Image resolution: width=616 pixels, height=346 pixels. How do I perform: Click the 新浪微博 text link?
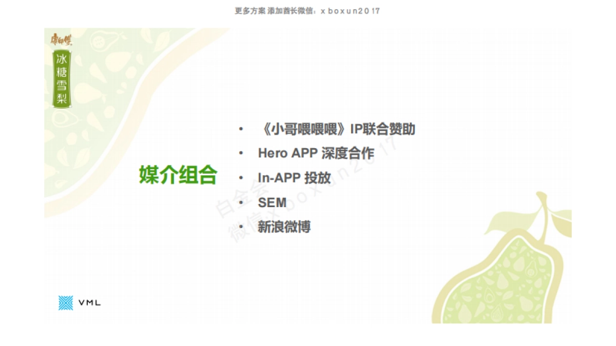tap(283, 226)
